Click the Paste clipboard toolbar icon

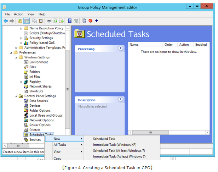41,21
